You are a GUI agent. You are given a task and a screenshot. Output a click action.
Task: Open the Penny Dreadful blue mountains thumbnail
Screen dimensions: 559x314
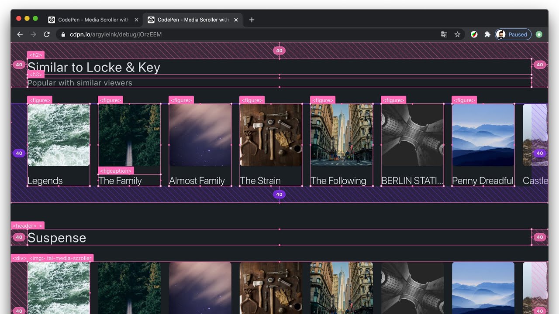pos(483,135)
